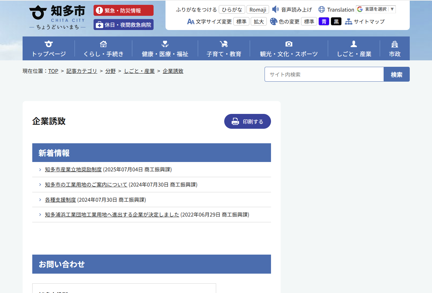The height and width of the screenshot is (293, 432).
Task: Open the 観光・文化・スポーツ menu
Action: (x=289, y=48)
